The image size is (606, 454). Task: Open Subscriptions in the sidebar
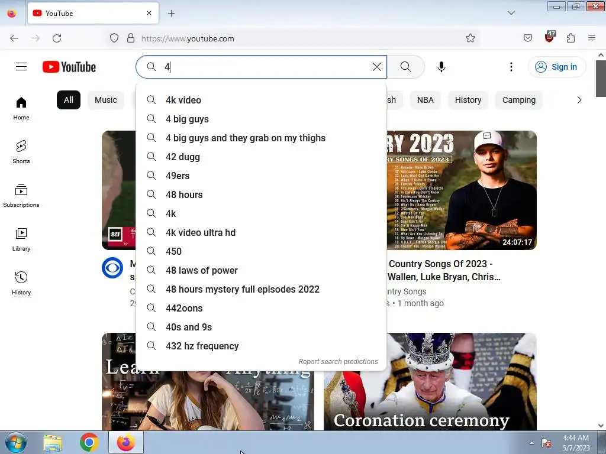[x=21, y=196]
